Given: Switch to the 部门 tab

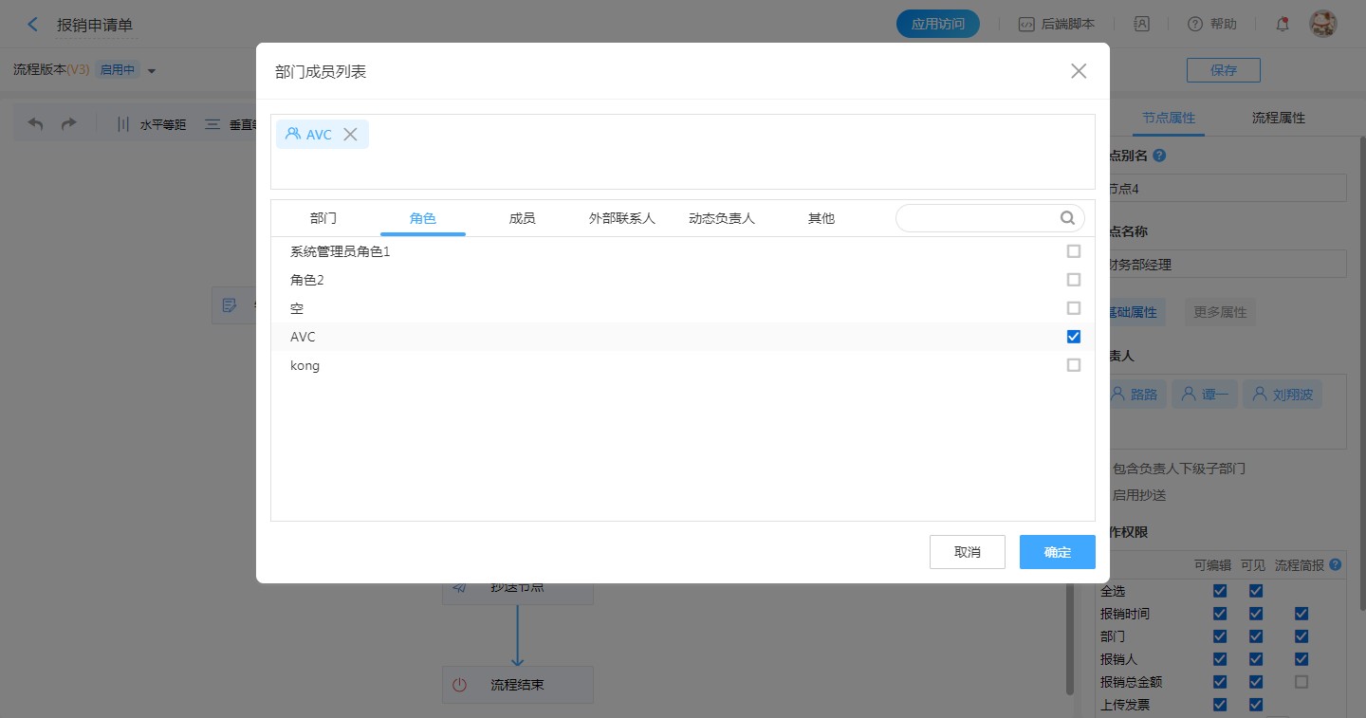Looking at the screenshot, I should coord(323,218).
